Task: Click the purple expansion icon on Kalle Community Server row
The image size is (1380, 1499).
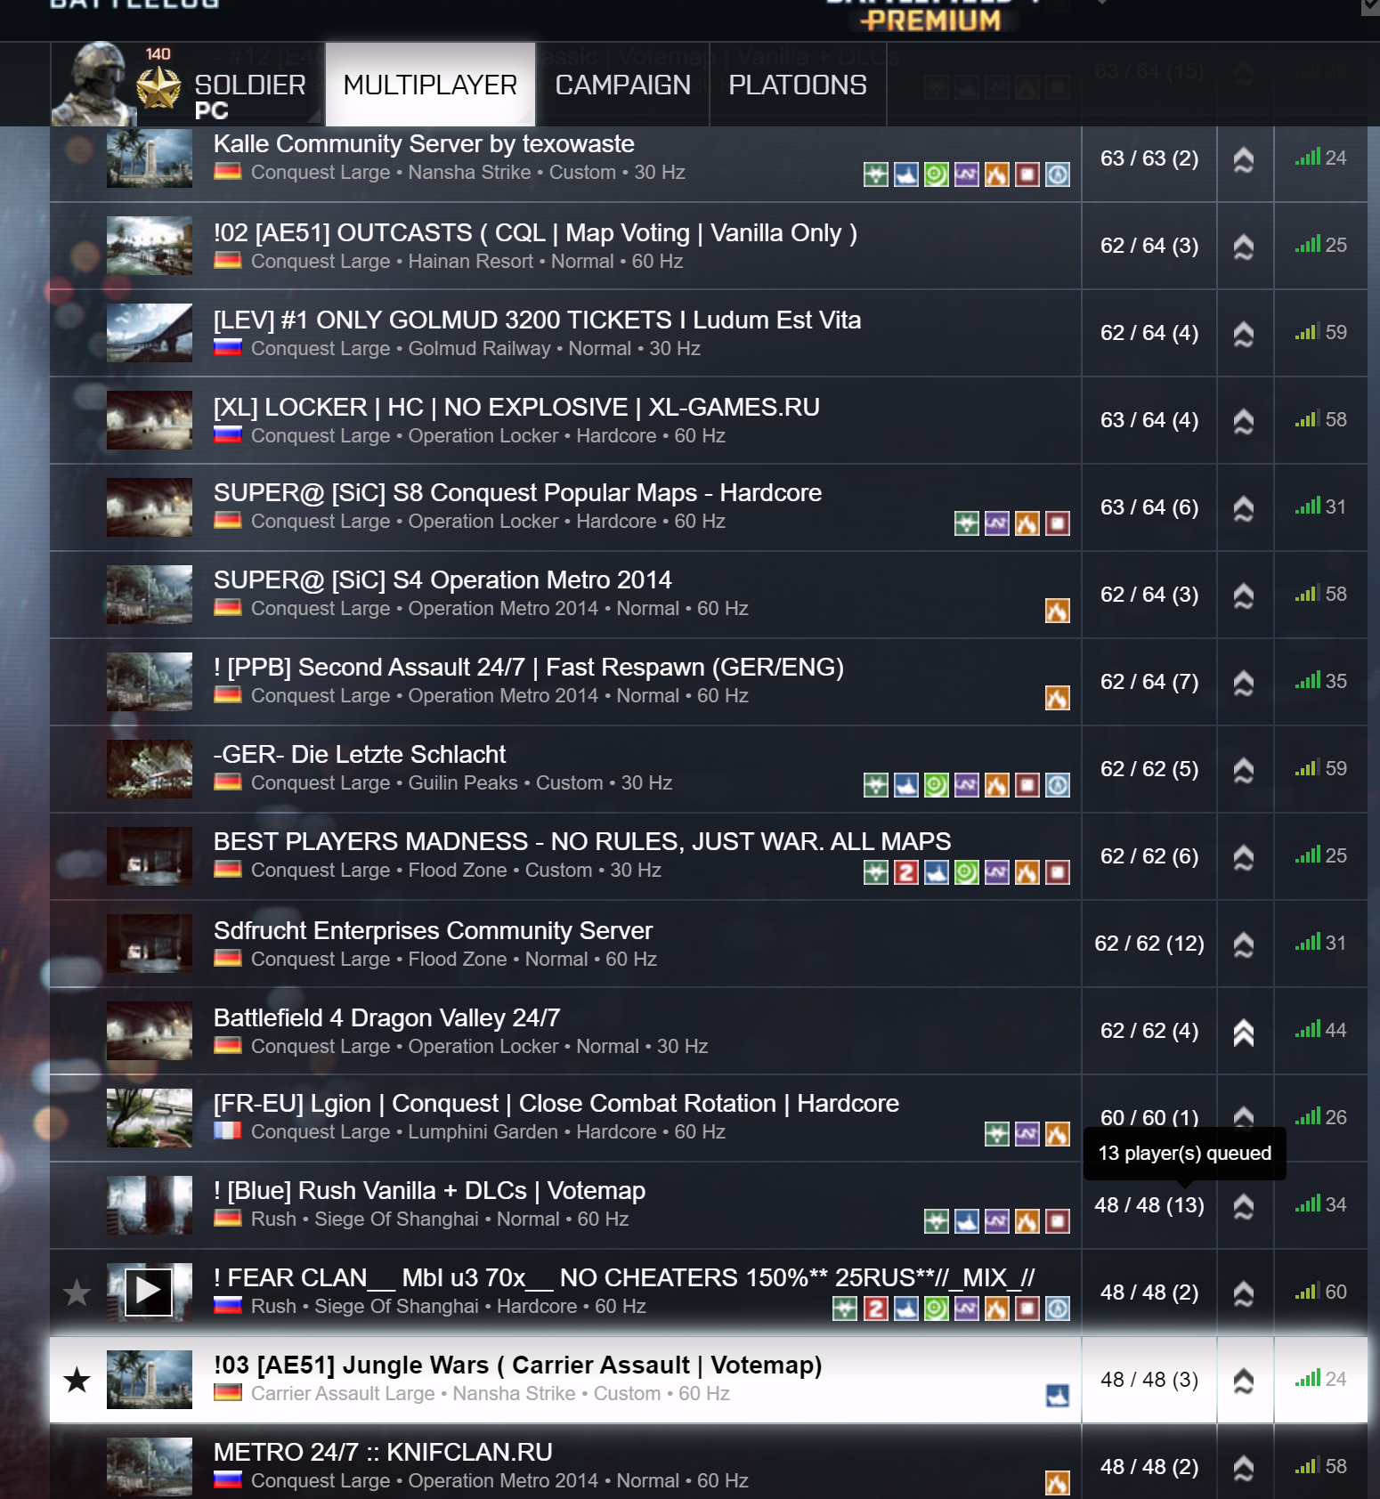Action: point(967,174)
